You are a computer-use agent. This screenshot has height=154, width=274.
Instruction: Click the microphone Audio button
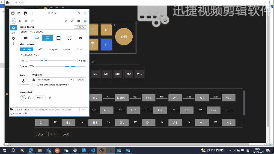point(24,81)
